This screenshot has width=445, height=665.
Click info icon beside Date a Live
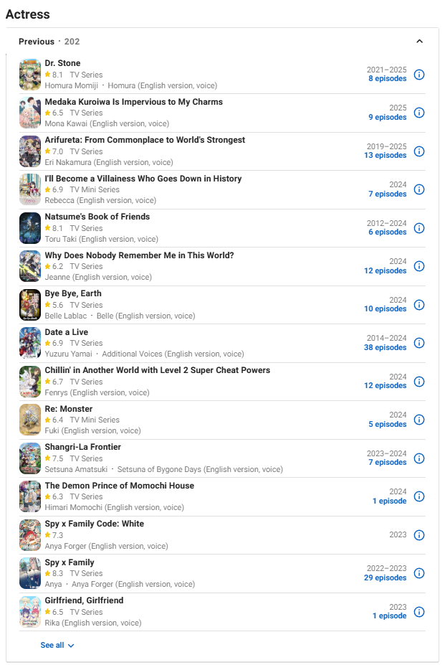[x=418, y=343]
